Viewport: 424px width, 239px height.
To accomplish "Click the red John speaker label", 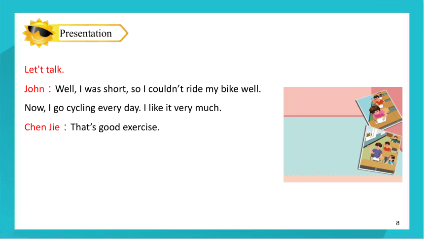I will [x=35, y=89].
